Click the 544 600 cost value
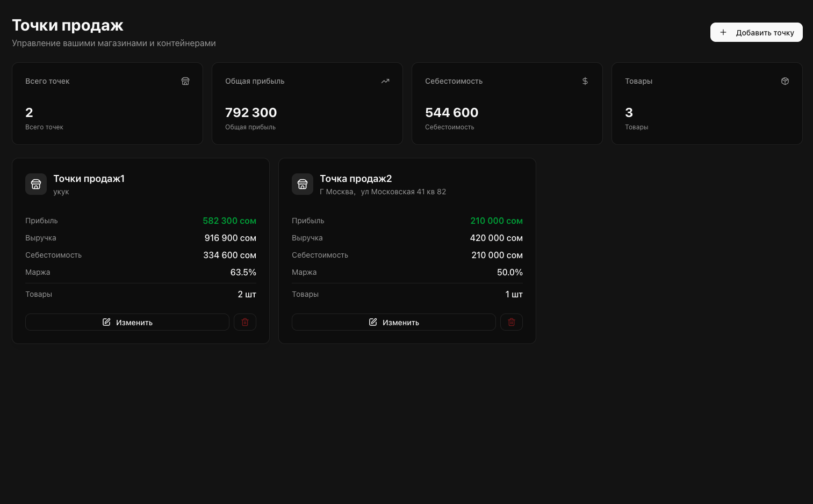This screenshot has height=504, width=813. [451, 113]
